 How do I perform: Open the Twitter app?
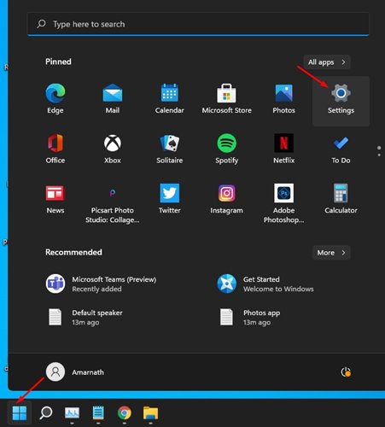(x=169, y=199)
